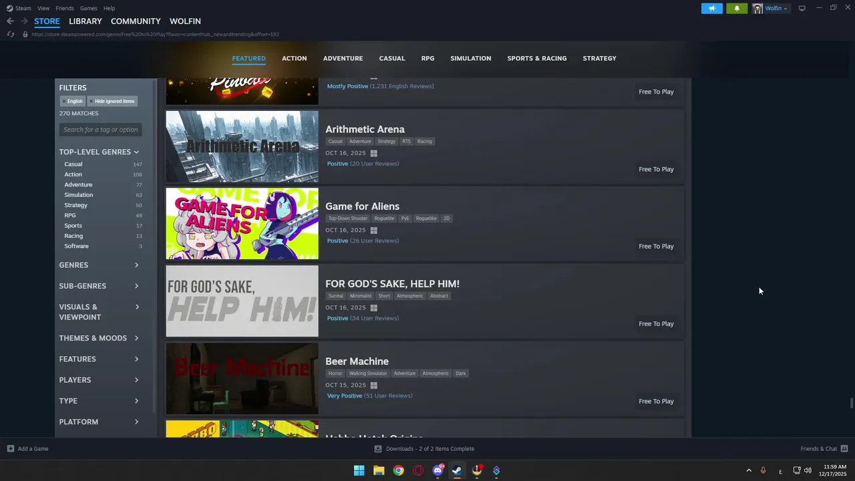Click Free To Play on Beer Machine
Viewport: 855px width, 481px height.
click(x=656, y=402)
